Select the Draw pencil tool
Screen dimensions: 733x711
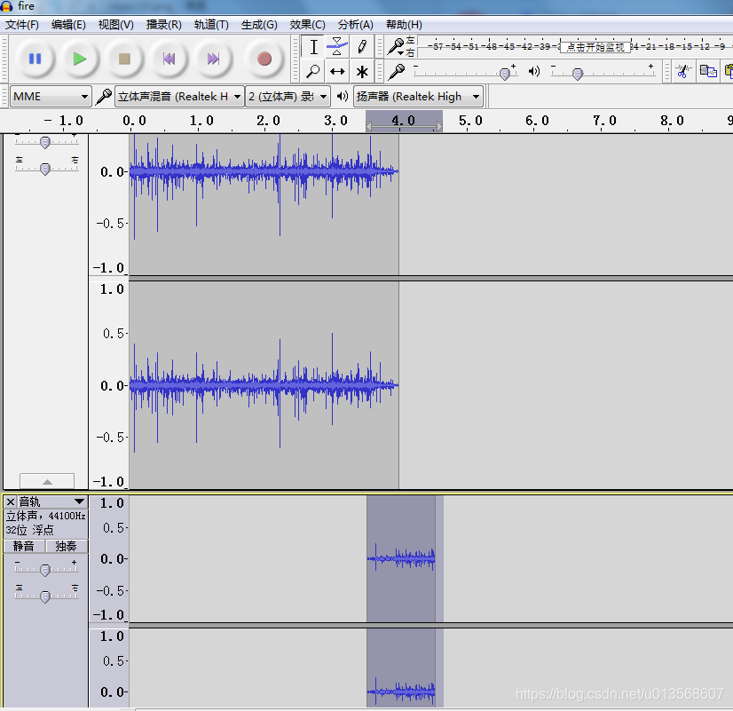361,47
